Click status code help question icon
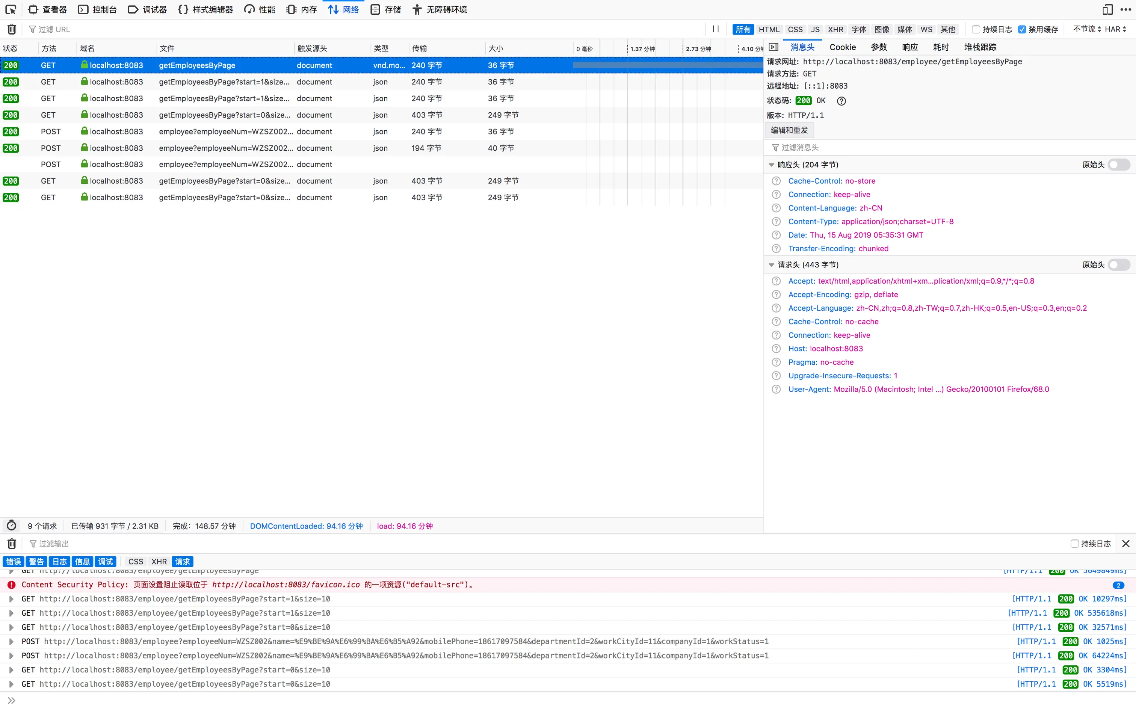Image resolution: width=1136 pixels, height=710 pixels. click(841, 101)
